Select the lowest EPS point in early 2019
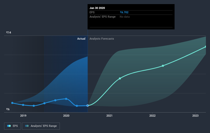 click(x=34, y=106)
